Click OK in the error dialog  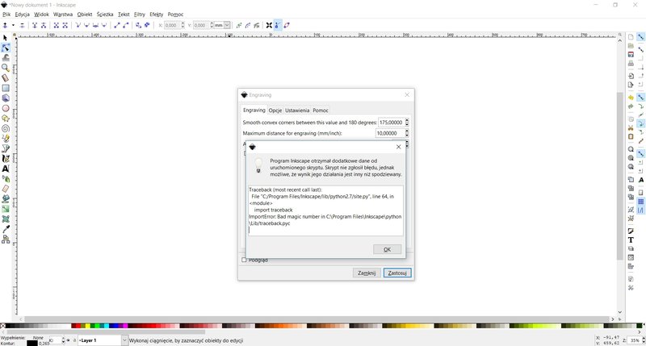point(388,249)
